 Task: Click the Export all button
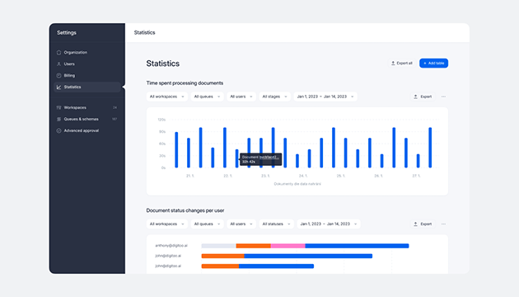(x=402, y=63)
